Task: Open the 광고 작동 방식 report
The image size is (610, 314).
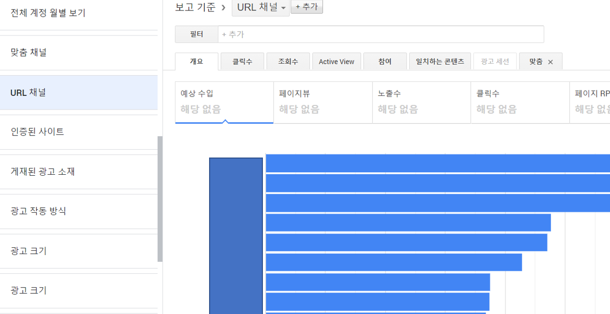Action: 78,212
